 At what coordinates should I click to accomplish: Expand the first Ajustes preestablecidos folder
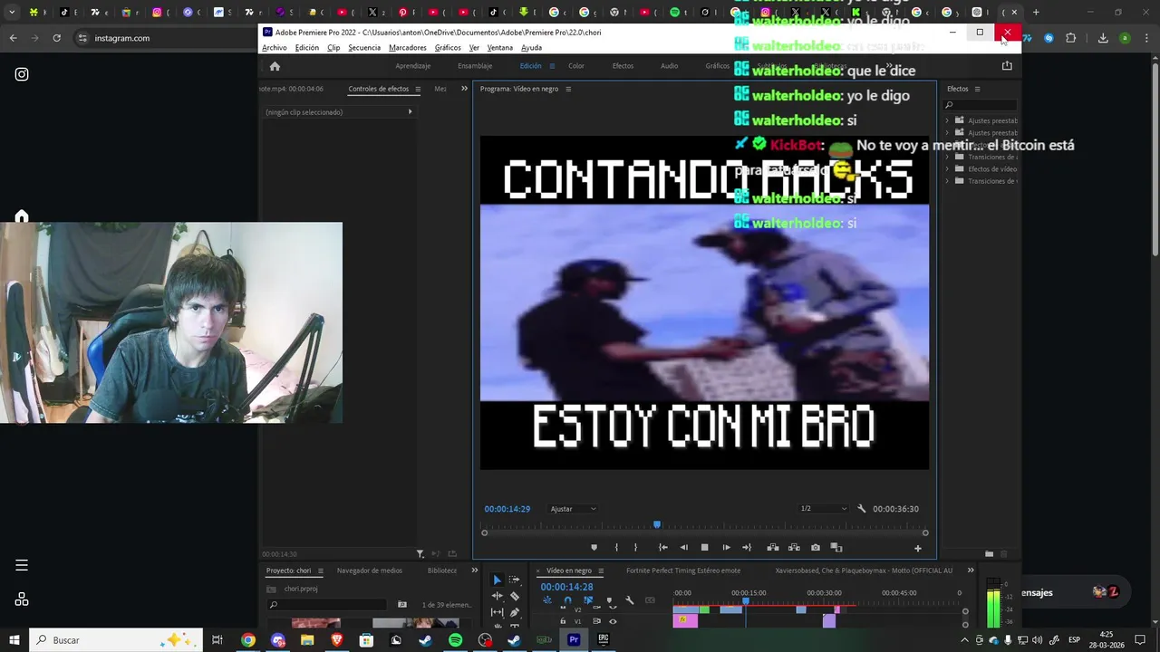pos(948,120)
